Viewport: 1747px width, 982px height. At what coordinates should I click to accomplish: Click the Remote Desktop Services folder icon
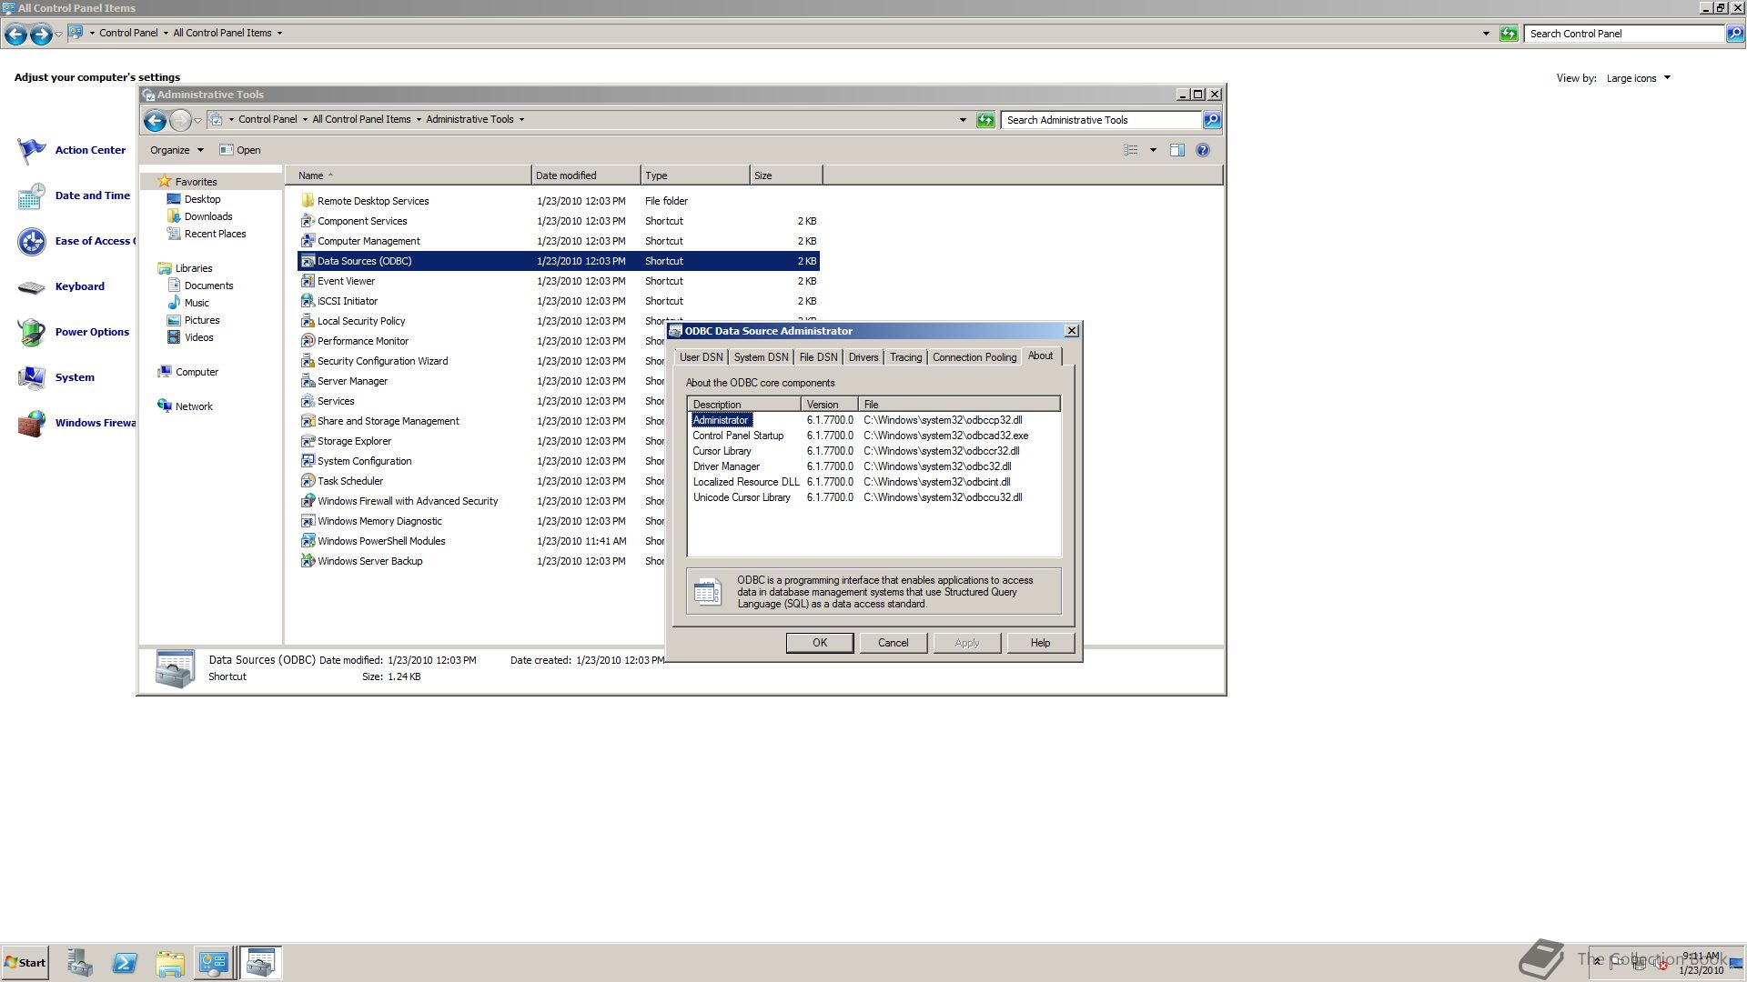click(x=308, y=201)
